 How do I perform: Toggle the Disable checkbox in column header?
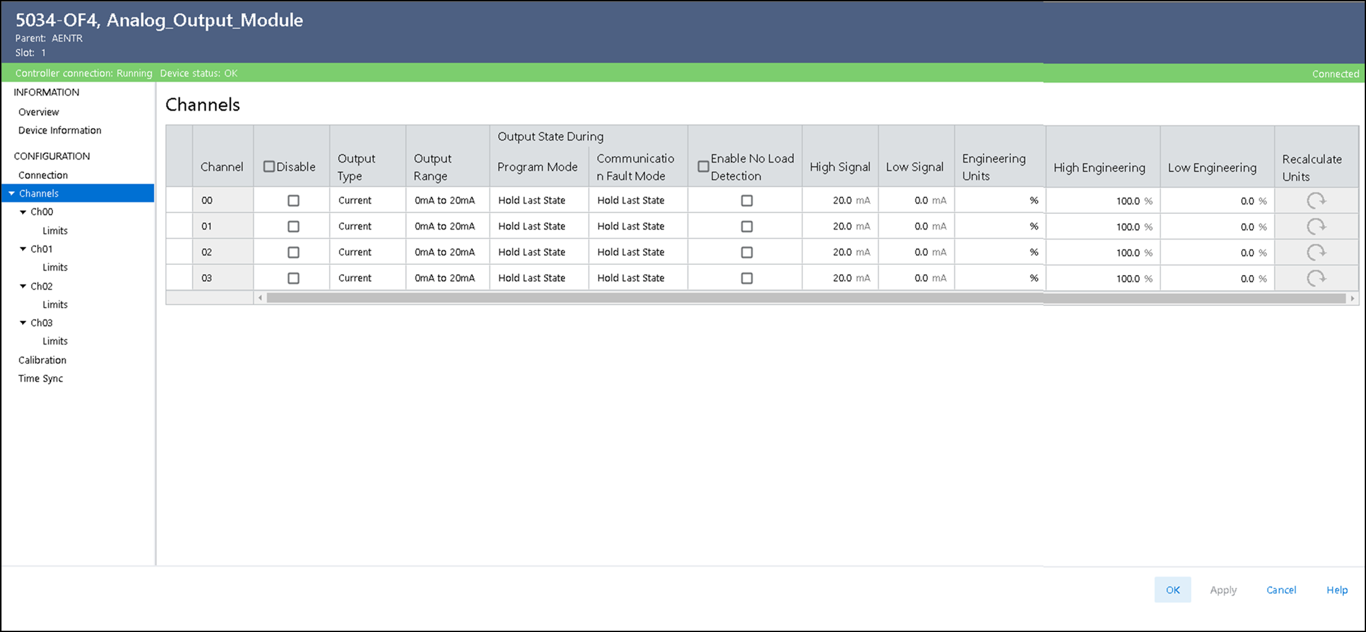pos(269,167)
